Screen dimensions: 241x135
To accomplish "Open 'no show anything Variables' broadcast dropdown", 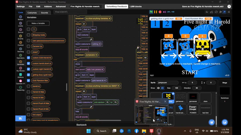I will click(98, 18).
